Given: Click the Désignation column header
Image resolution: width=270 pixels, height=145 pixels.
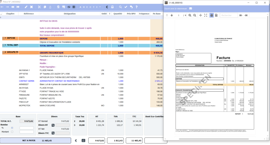Looking at the screenshot, I should pyautogui.click(x=70, y=14).
